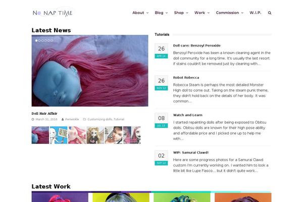Select the first slider dot indicator
The height and width of the screenshot is (202, 303).
click(36, 40)
